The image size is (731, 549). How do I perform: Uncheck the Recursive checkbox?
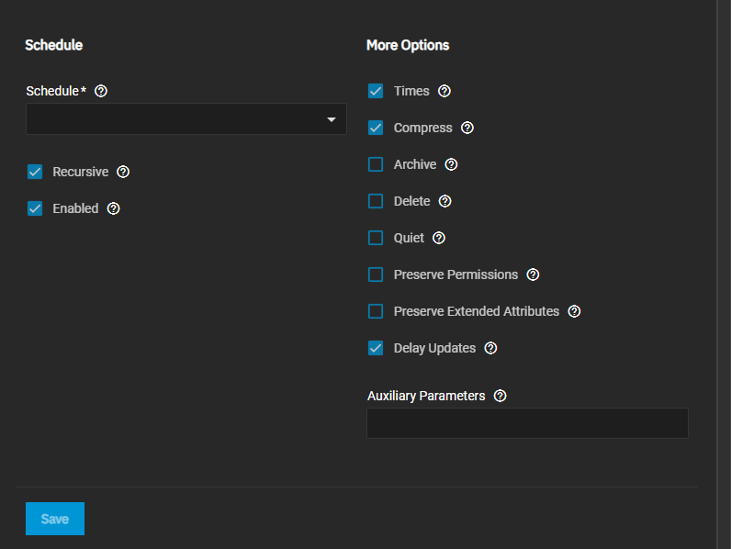(x=35, y=172)
